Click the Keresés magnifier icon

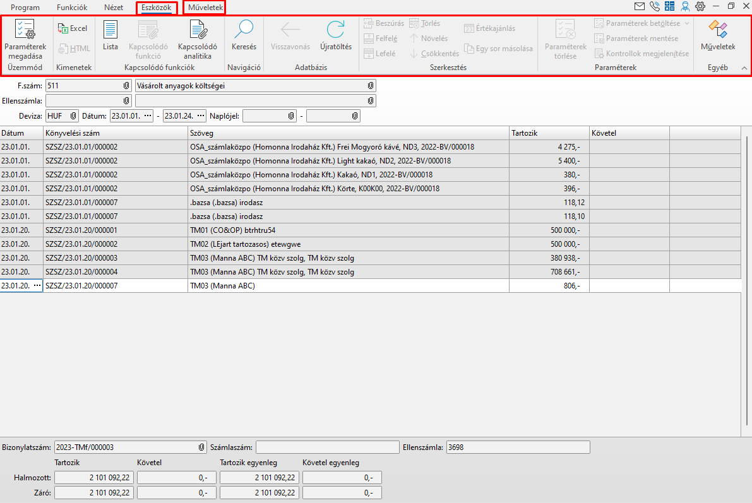coord(244,30)
